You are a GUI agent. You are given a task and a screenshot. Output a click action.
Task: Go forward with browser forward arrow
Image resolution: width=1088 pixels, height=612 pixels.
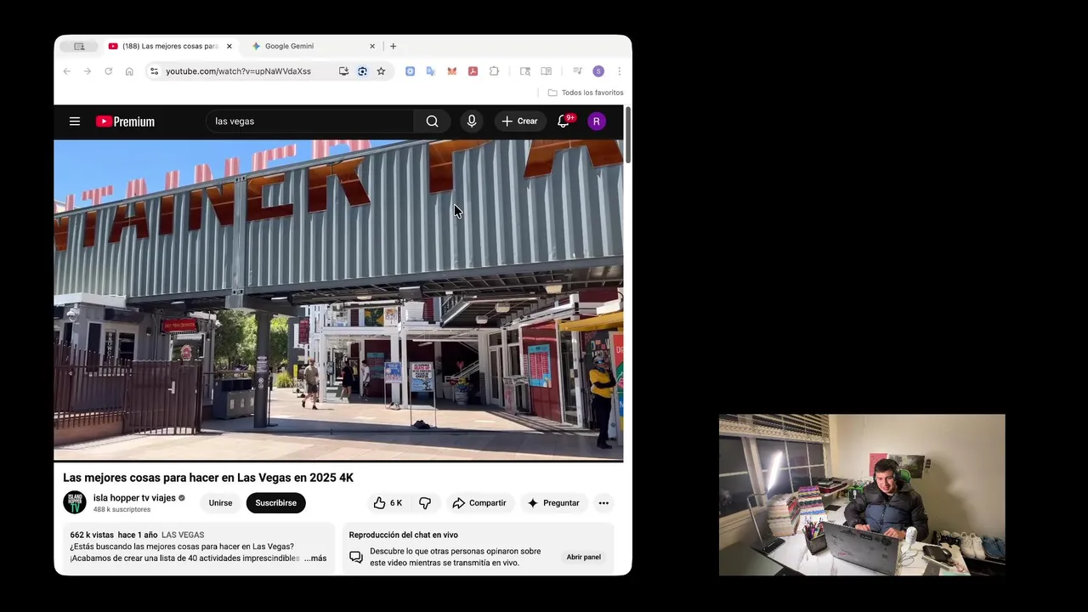click(x=88, y=71)
